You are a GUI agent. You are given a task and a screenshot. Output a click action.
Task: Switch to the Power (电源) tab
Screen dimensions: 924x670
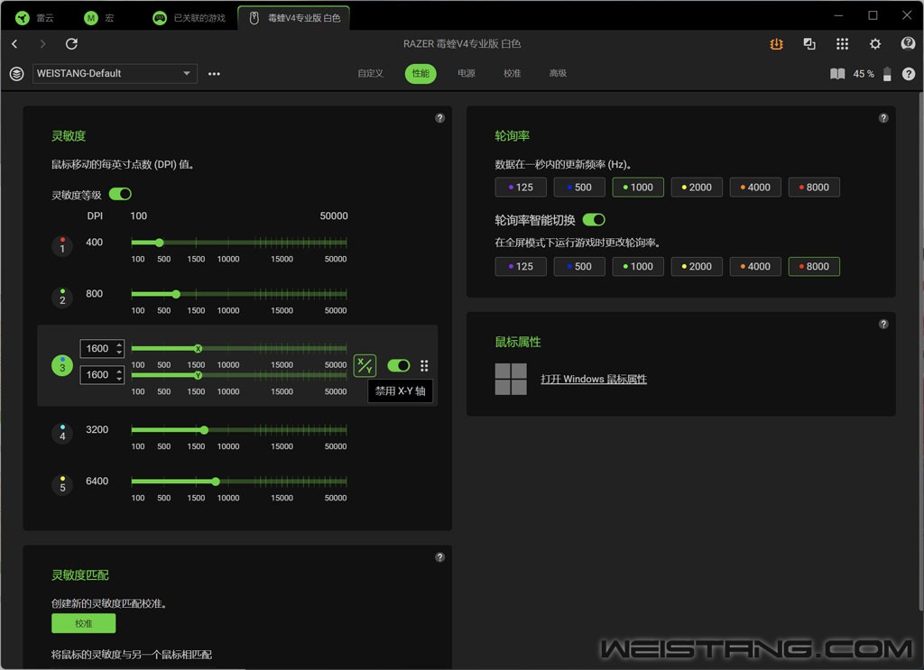[466, 74]
